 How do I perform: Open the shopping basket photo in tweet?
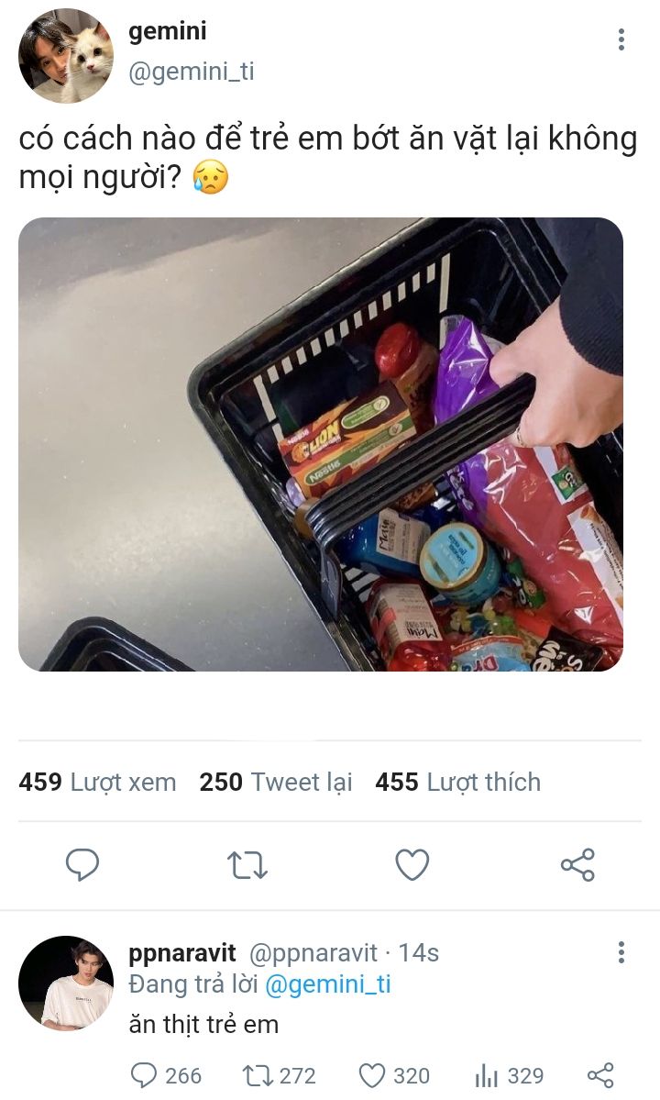pos(320,444)
